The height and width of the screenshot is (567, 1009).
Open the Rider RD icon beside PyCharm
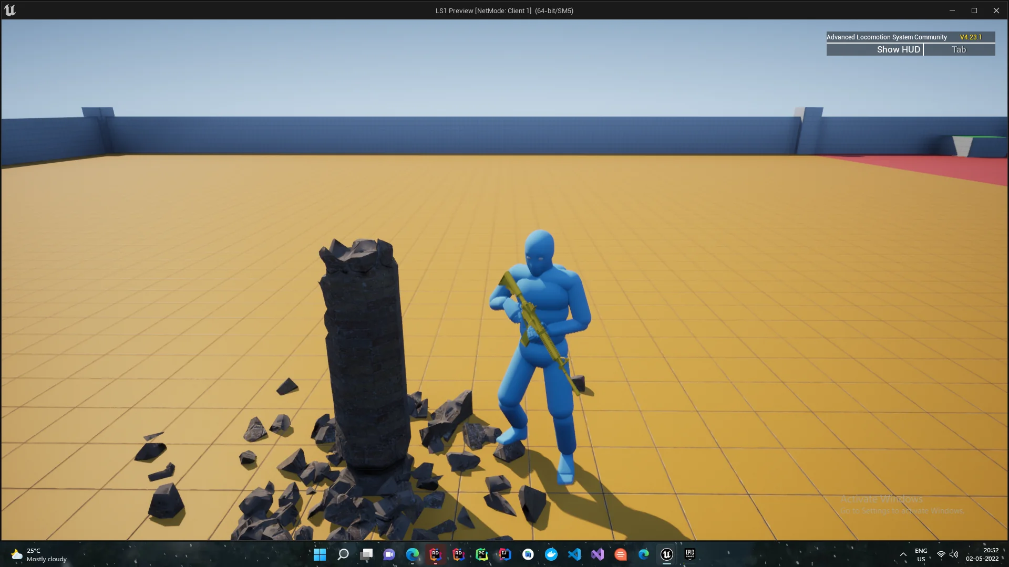459,554
